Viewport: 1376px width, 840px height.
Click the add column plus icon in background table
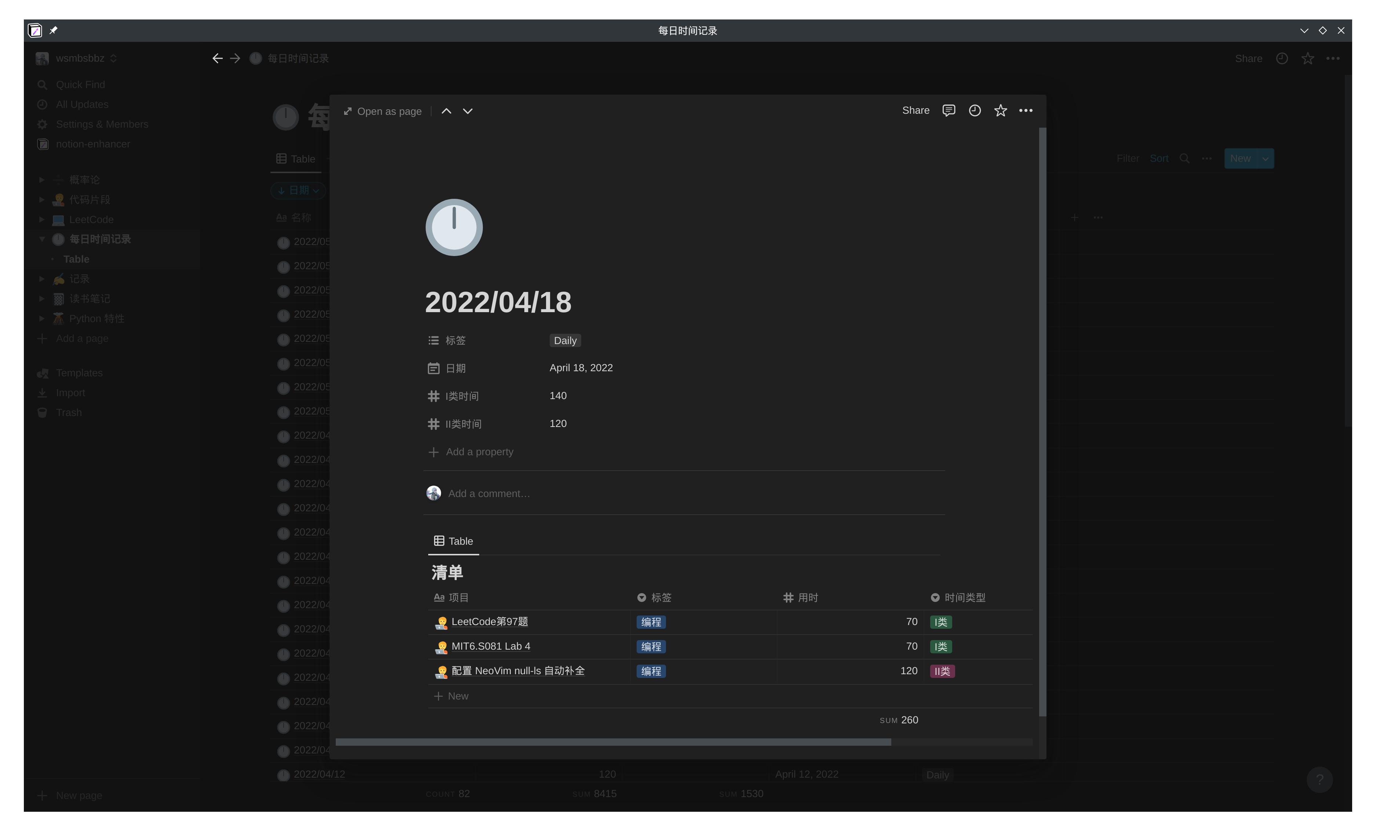tap(1074, 217)
